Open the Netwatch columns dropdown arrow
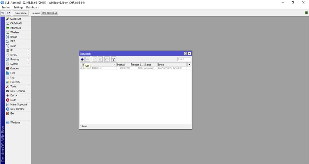The width and height of the screenshot is (309, 164). [190, 65]
